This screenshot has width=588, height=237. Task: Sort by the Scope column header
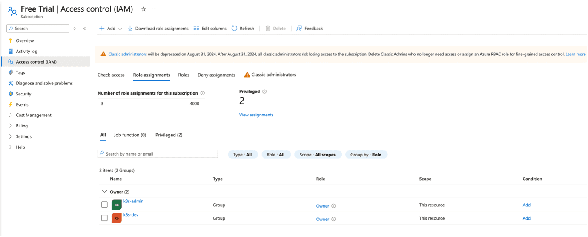point(425,179)
